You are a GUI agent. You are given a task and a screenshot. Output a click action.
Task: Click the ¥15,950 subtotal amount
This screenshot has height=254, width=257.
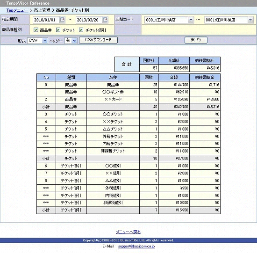(x=174, y=210)
